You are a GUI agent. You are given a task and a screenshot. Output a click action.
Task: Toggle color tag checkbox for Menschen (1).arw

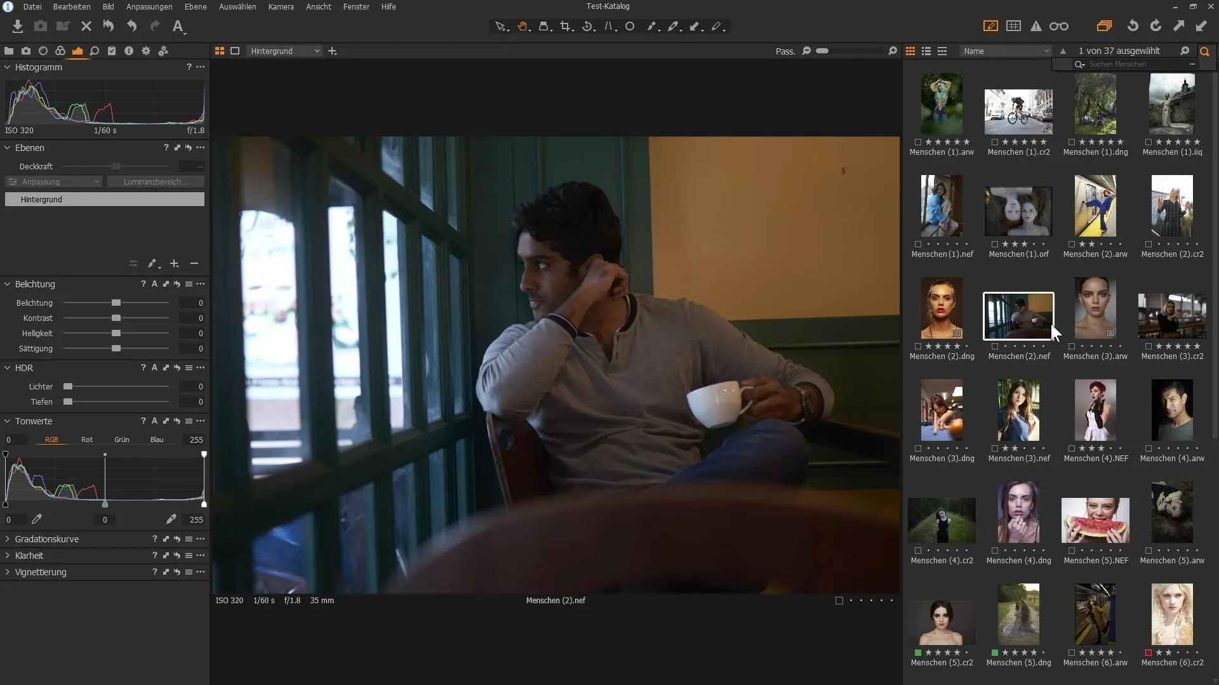click(918, 142)
